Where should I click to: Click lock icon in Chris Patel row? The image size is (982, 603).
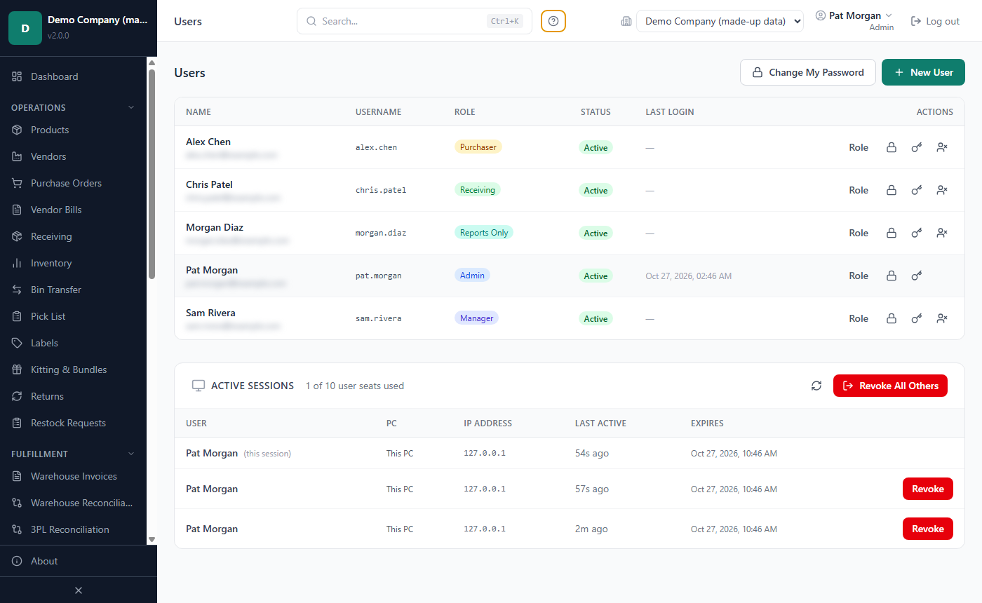892,190
